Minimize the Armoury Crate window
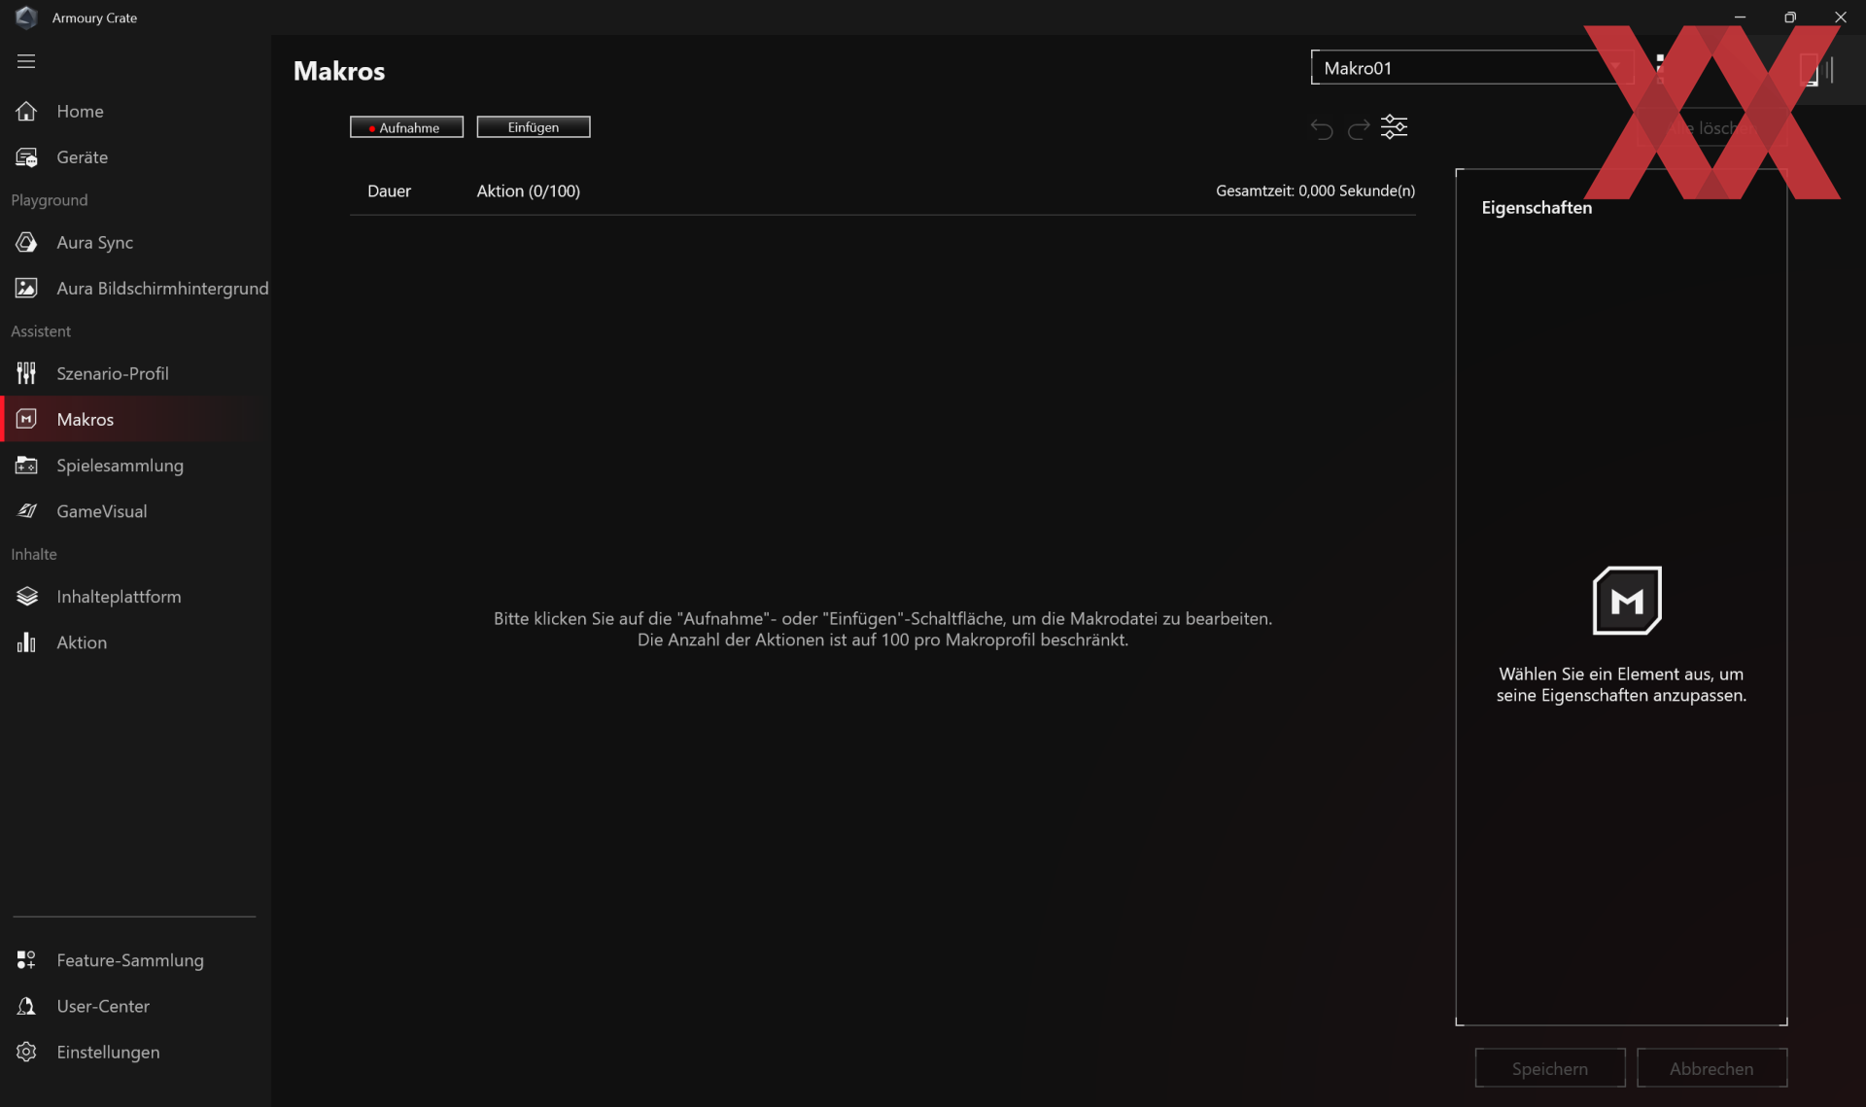 tap(1740, 17)
